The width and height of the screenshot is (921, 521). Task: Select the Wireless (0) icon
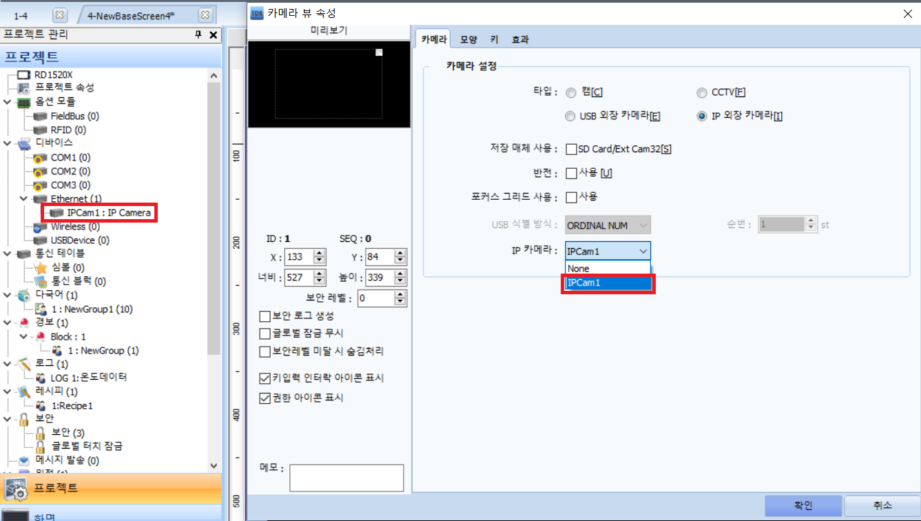(x=40, y=226)
